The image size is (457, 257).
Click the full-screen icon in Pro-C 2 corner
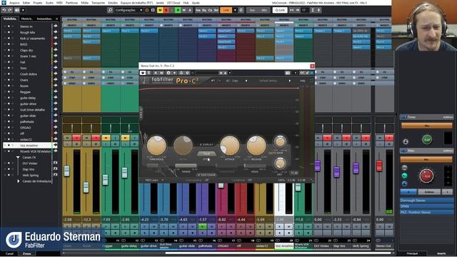[x=311, y=81]
